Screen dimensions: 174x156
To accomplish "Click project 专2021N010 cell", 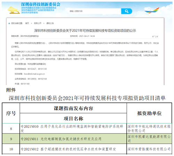I will [x=73, y=128].
